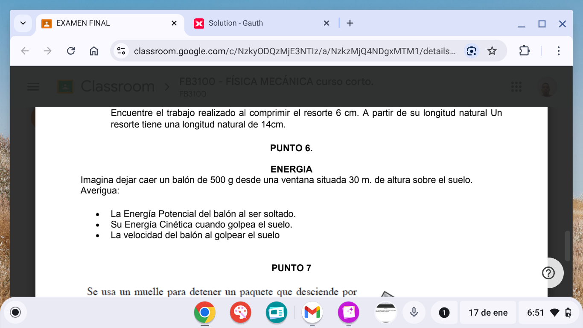Expand the tab search dropdown arrow
Viewport: 583px width, 328px height.
[x=23, y=23]
